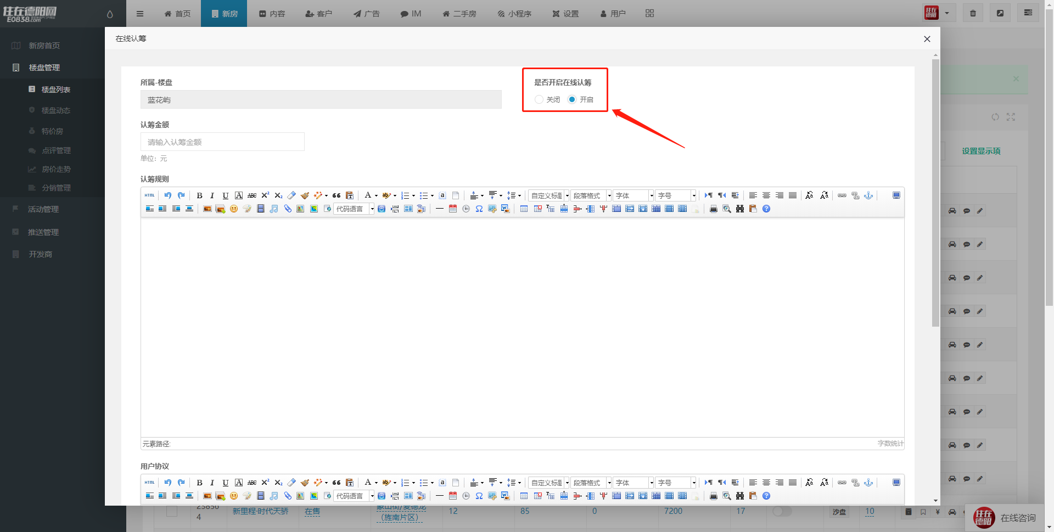Print from the 认筹规则 editor toolbar
Screen dimensions: 1054x532
pos(714,209)
